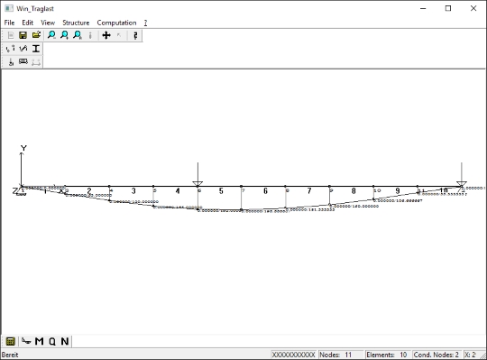Click the 'Cond. Nodes: 2' status entry
This screenshot has width=487, height=360.
pyautogui.click(x=436, y=355)
